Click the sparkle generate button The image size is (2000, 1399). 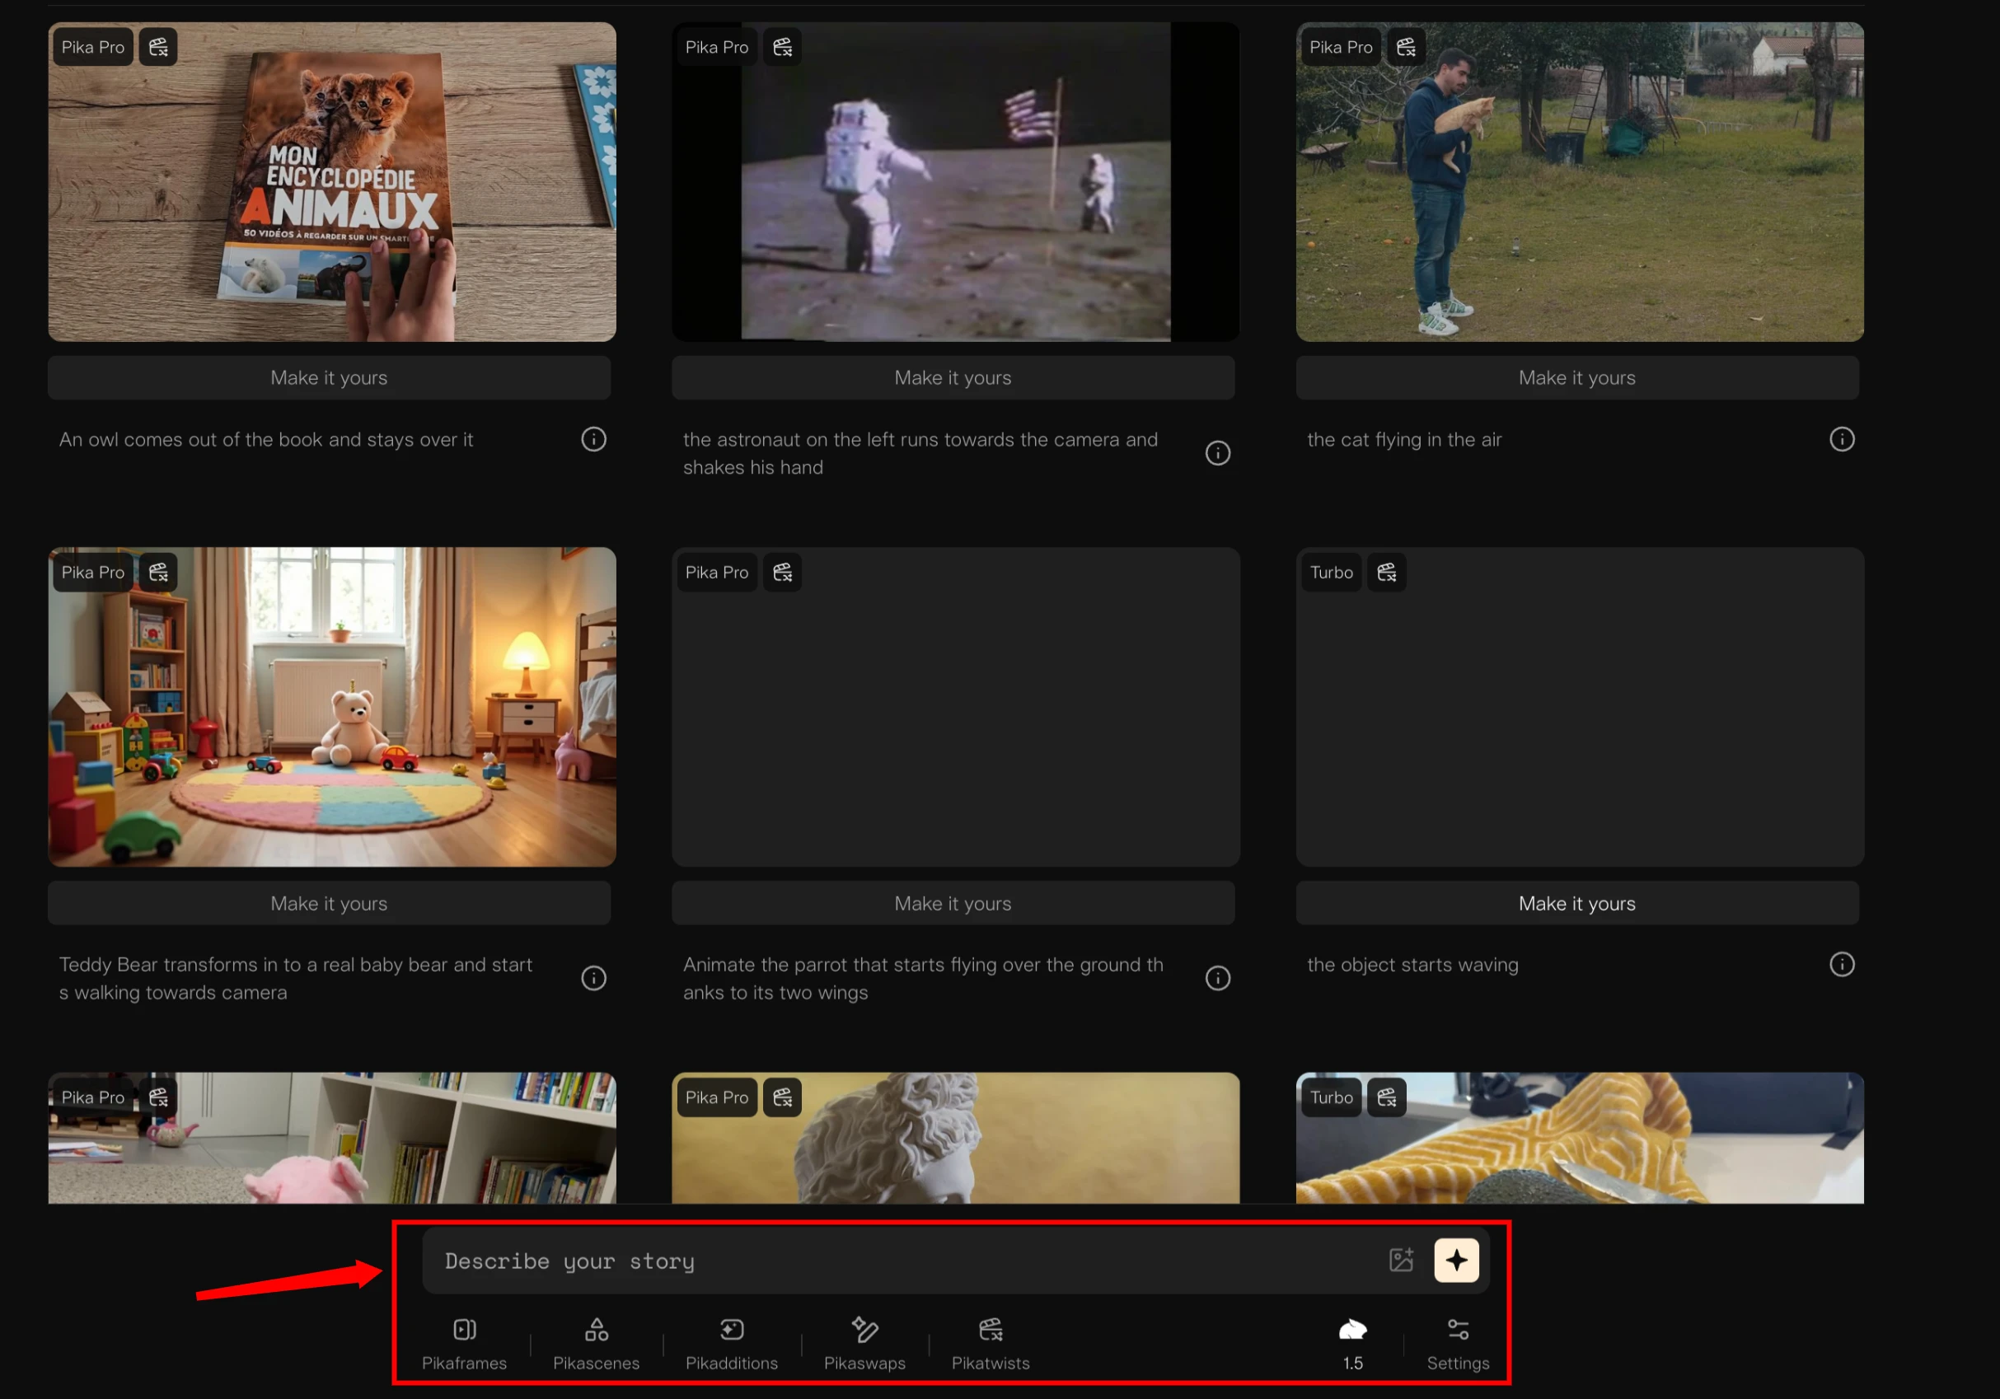coord(1456,1260)
